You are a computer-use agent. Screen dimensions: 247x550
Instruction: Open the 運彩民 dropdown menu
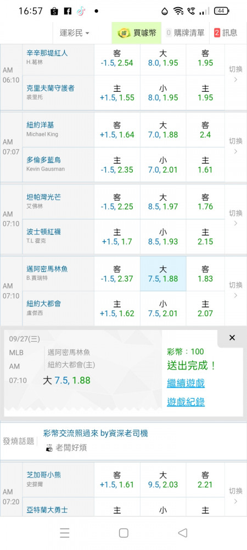point(74,33)
